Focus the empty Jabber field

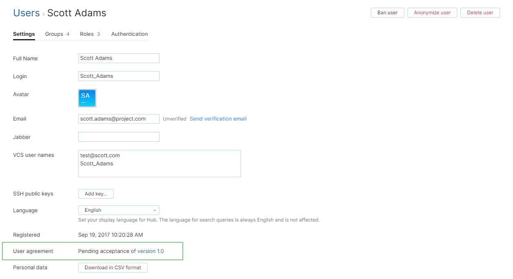point(118,137)
